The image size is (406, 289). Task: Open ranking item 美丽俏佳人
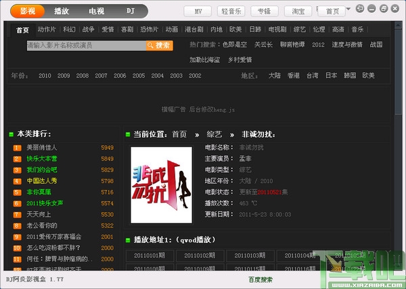pyautogui.click(x=42, y=148)
